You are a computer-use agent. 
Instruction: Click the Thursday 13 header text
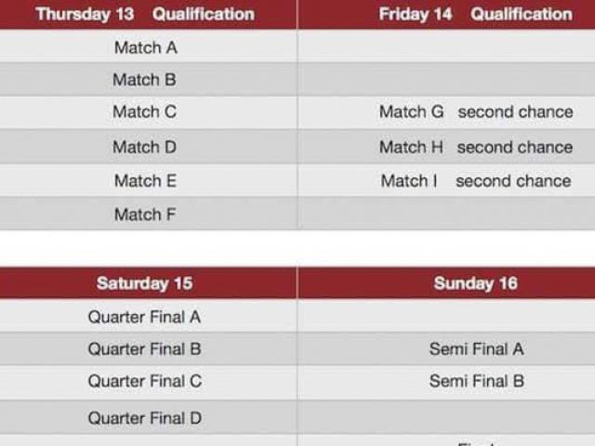[x=85, y=14]
